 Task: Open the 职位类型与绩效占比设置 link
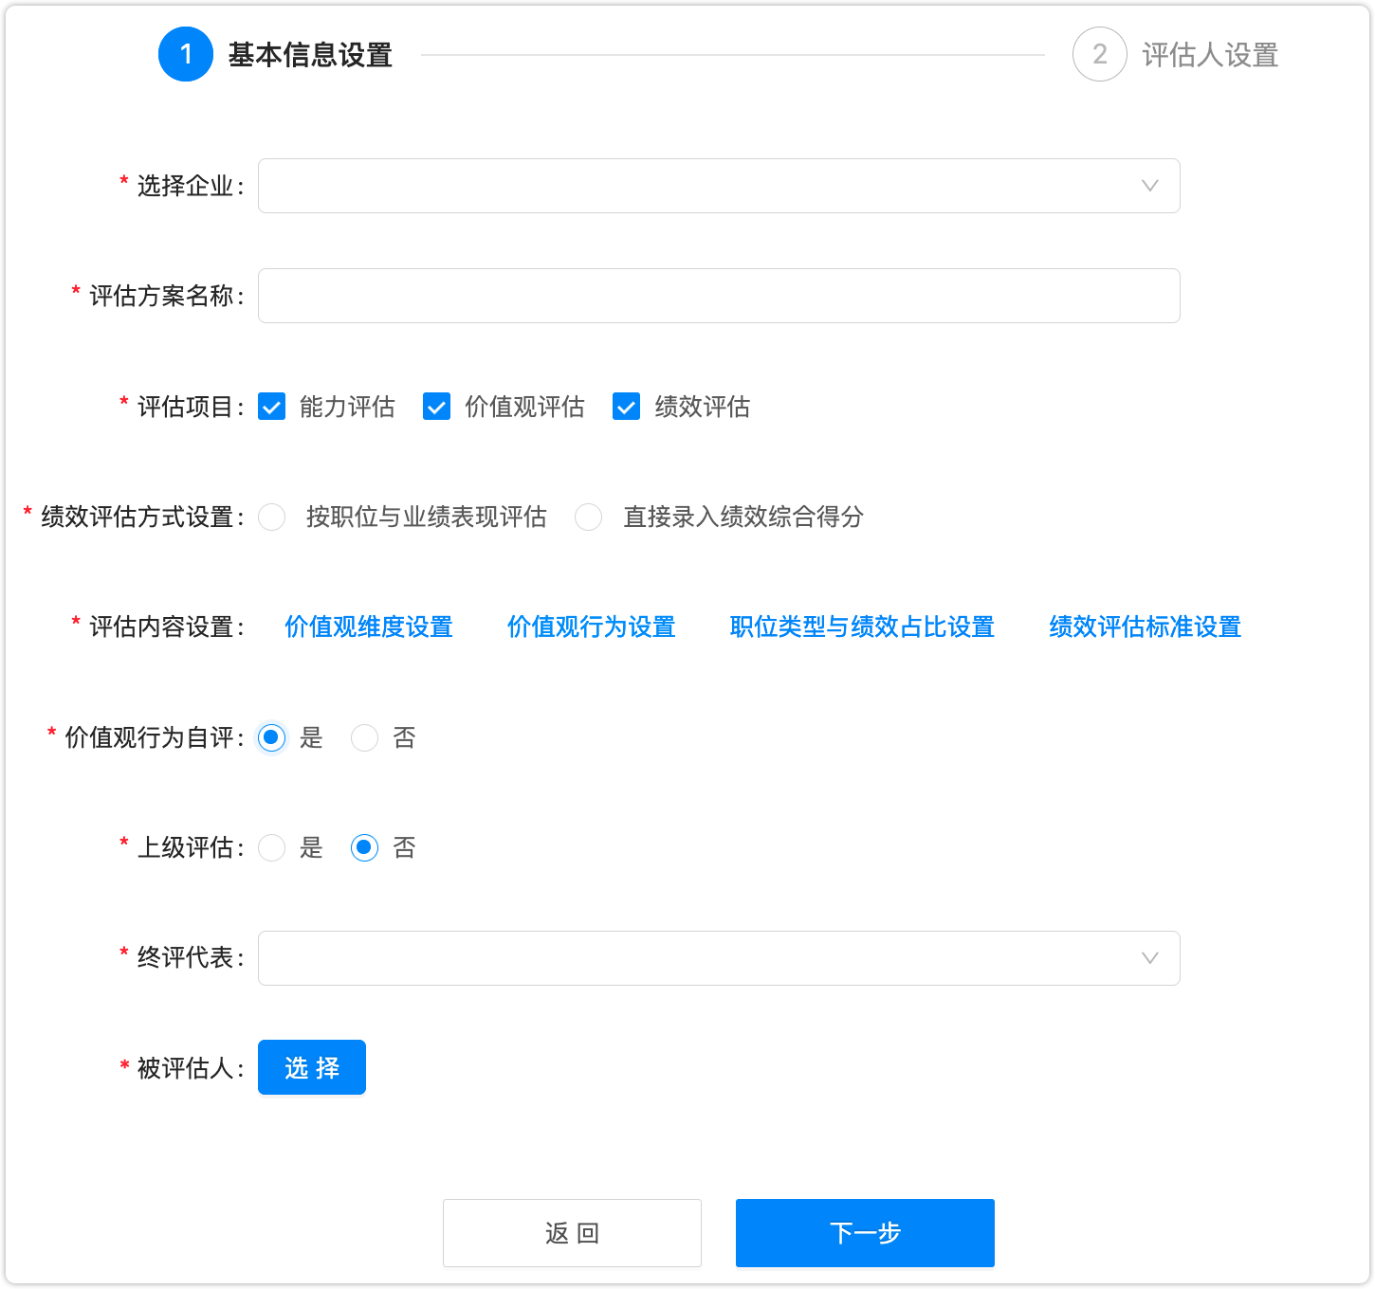point(862,626)
